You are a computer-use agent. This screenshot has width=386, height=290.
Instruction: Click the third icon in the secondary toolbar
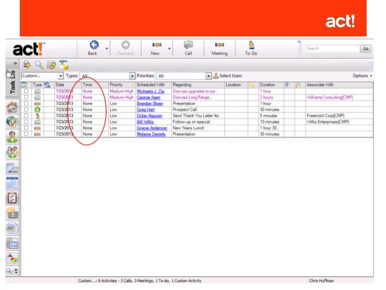(x=51, y=65)
